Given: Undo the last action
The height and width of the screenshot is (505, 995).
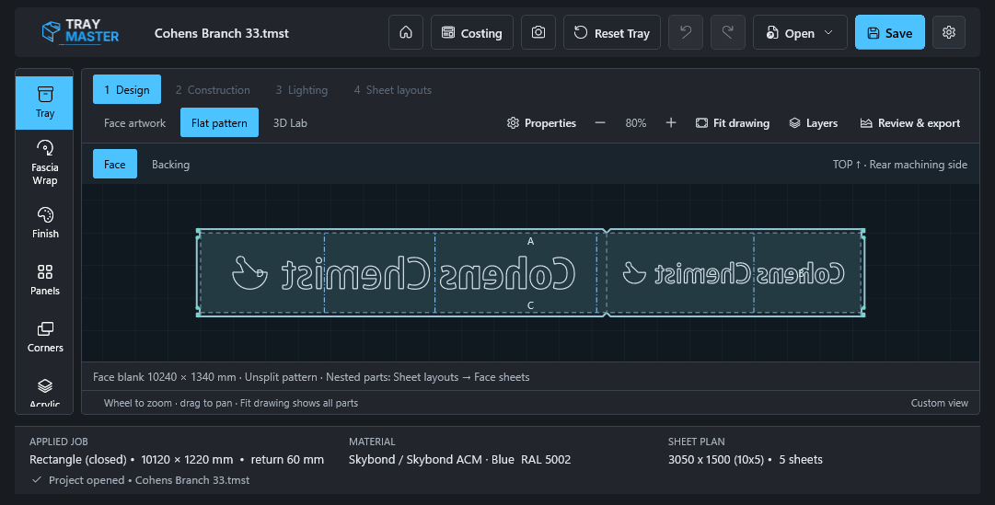Looking at the screenshot, I should point(686,32).
